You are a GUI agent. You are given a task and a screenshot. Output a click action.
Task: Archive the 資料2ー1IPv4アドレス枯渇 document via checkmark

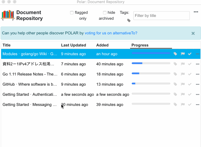pyautogui.click(x=190, y=64)
